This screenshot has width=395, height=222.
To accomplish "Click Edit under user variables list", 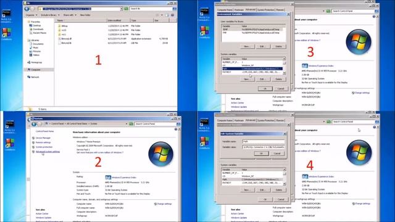I will [x=263, y=47].
